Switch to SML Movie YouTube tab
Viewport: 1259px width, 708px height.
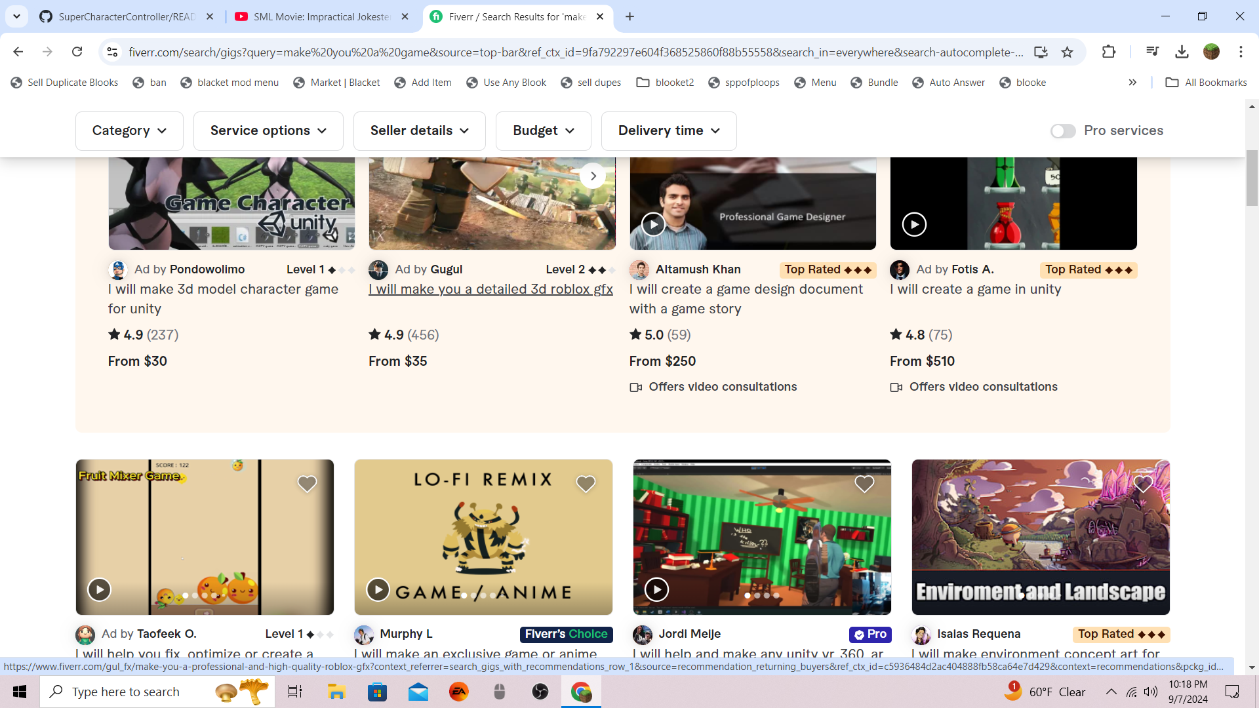coord(321,16)
